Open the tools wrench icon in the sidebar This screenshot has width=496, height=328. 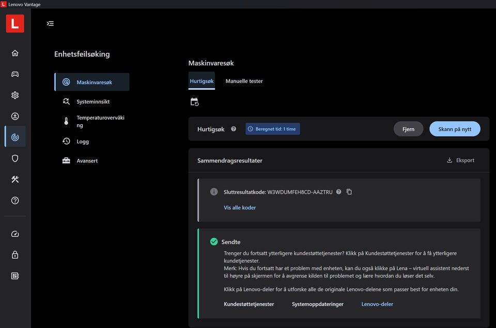pyautogui.click(x=15, y=179)
